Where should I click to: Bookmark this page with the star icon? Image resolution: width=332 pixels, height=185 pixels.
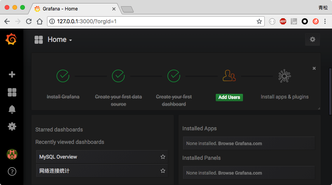(259, 21)
